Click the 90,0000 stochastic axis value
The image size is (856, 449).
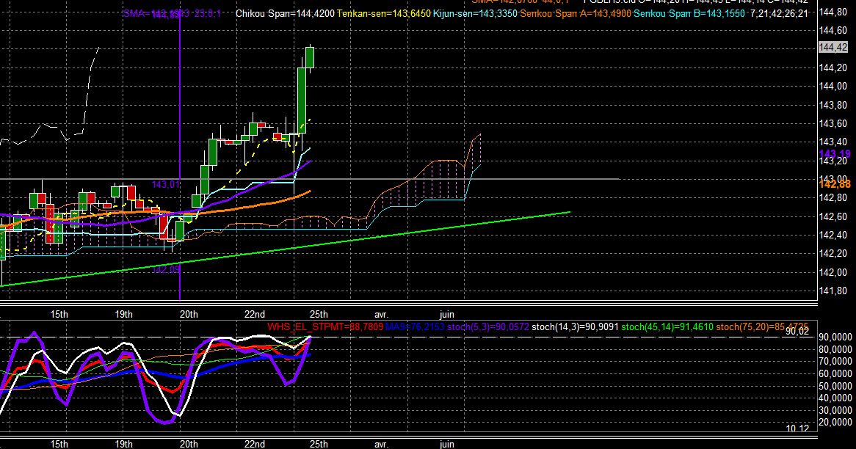point(835,337)
